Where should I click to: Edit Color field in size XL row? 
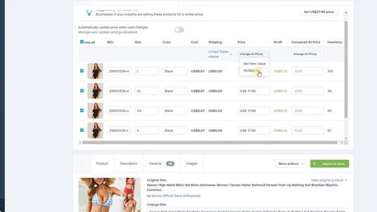point(174,91)
